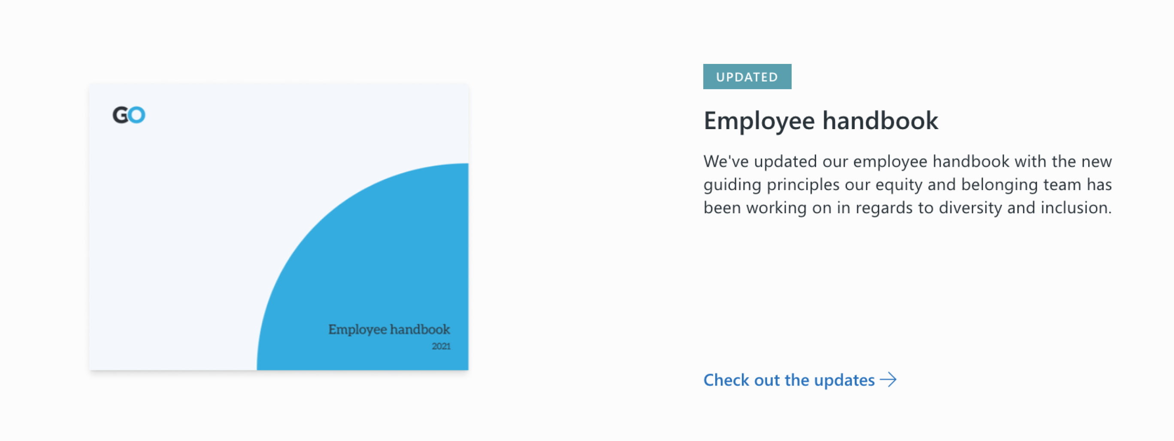Screen dimensions: 1174x441
Task: Click the "Employee handbook" title on the cover
Action: tap(389, 329)
